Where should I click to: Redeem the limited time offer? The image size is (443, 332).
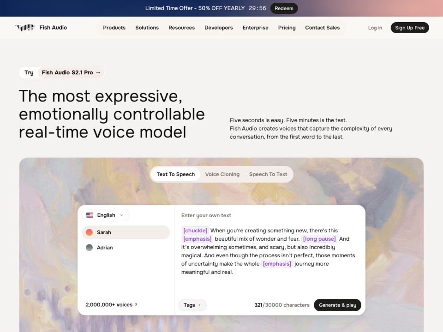pos(284,8)
